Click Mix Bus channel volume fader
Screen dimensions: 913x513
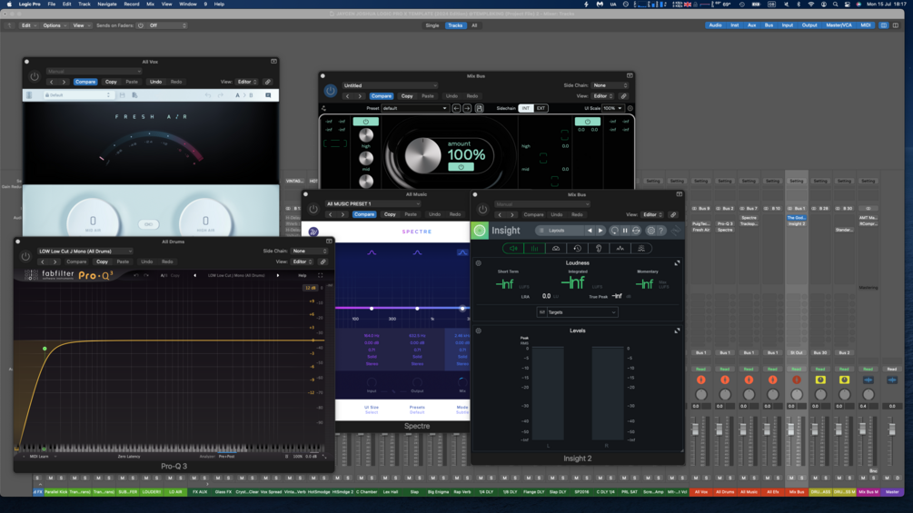(790, 429)
